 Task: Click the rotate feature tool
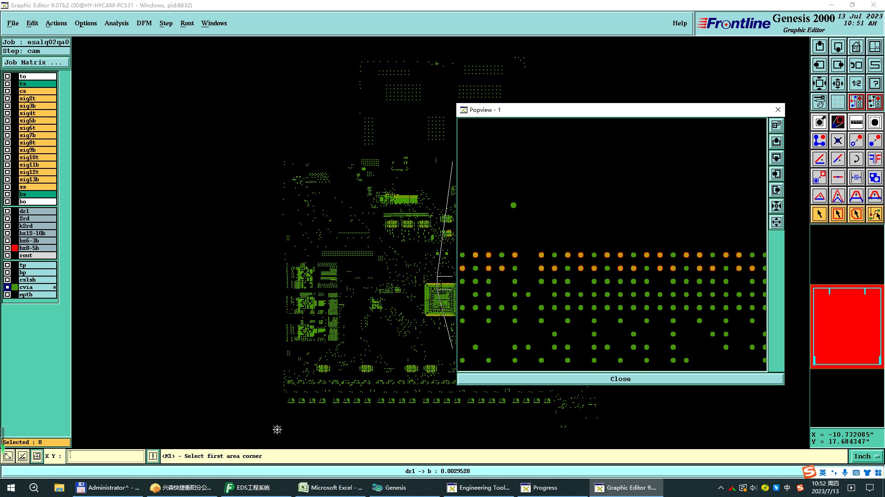(856, 159)
